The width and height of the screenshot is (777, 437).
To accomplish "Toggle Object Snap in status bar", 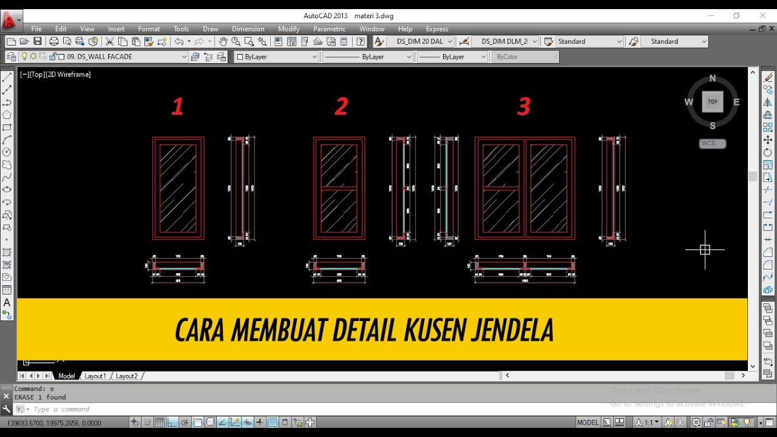I will tap(197, 422).
